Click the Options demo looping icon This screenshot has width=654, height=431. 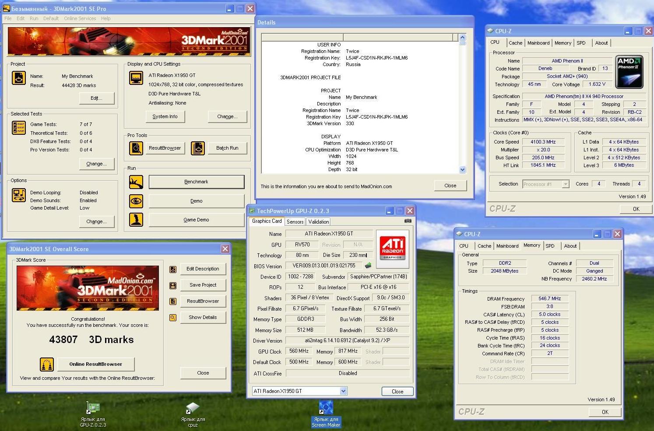click(18, 195)
